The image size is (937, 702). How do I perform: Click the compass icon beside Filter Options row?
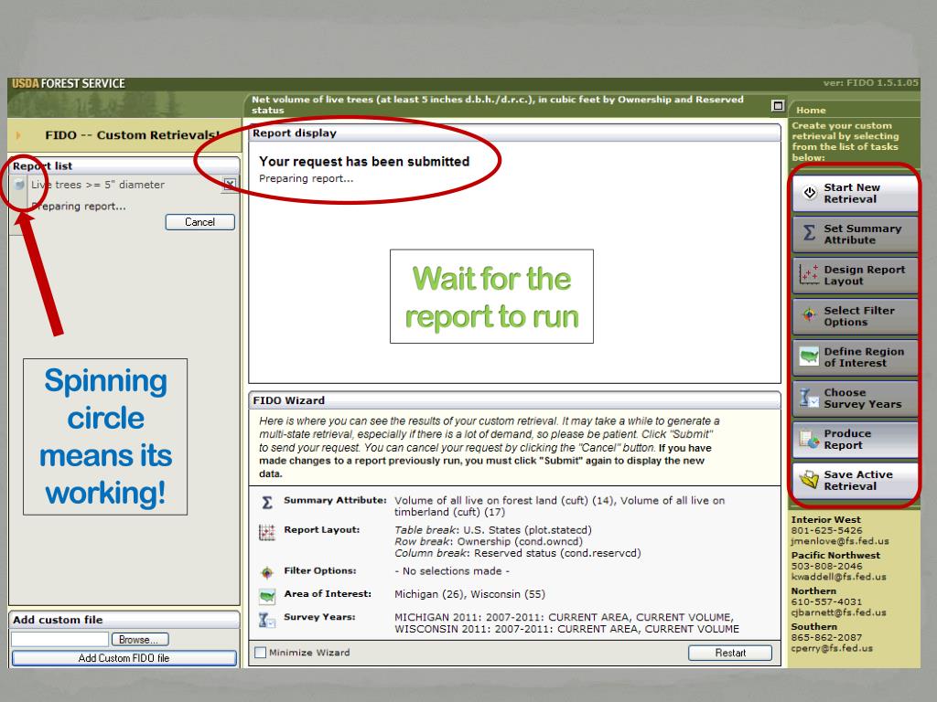pyautogui.click(x=266, y=573)
